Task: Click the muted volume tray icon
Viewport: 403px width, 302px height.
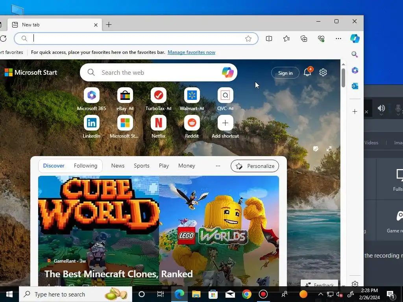Action: pyautogui.click(x=339, y=294)
